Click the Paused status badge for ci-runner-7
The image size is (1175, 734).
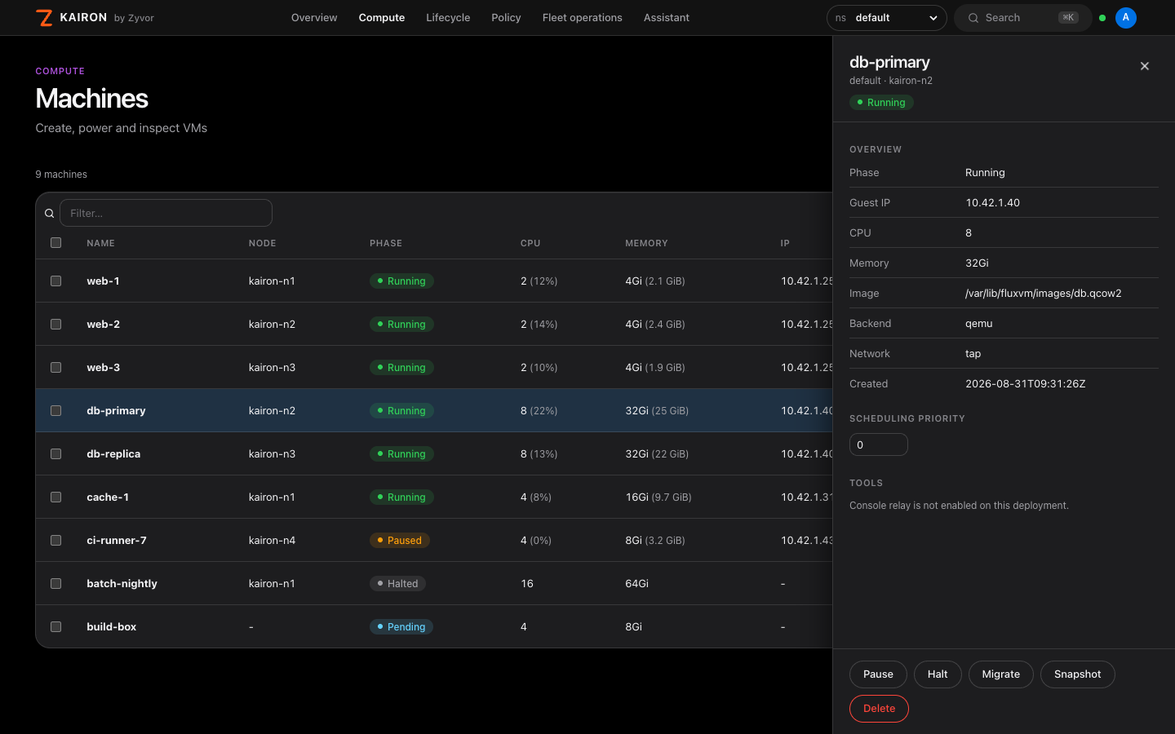point(400,541)
